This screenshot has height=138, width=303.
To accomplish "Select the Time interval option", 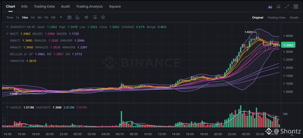I will coord(10,18).
